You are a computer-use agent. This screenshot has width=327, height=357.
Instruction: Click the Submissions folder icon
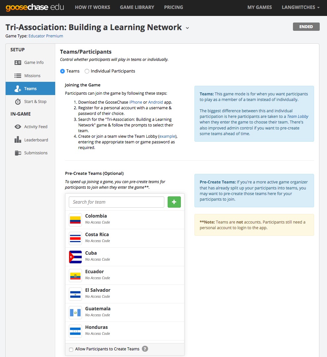18,153
